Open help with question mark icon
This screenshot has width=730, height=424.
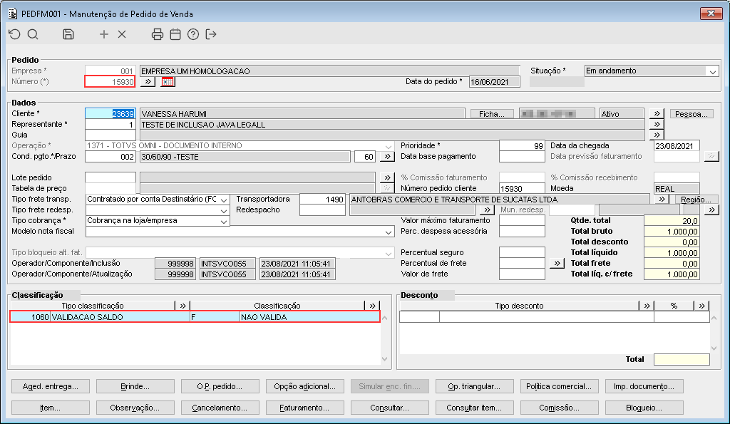[x=193, y=34]
